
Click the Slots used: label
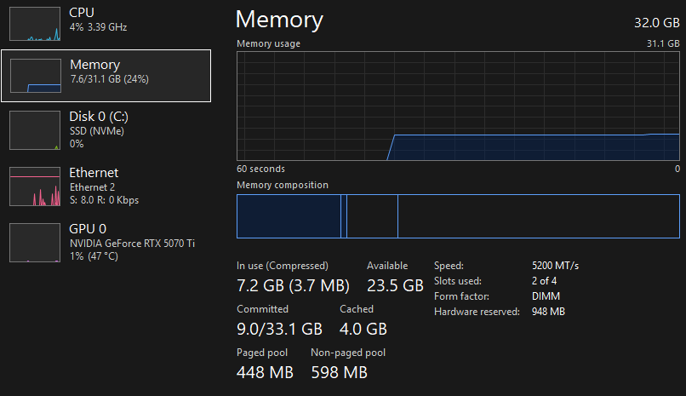[458, 281]
